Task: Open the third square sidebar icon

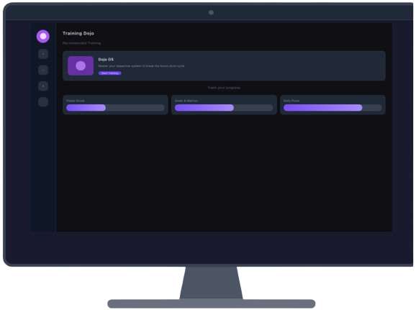Action: [43, 86]
